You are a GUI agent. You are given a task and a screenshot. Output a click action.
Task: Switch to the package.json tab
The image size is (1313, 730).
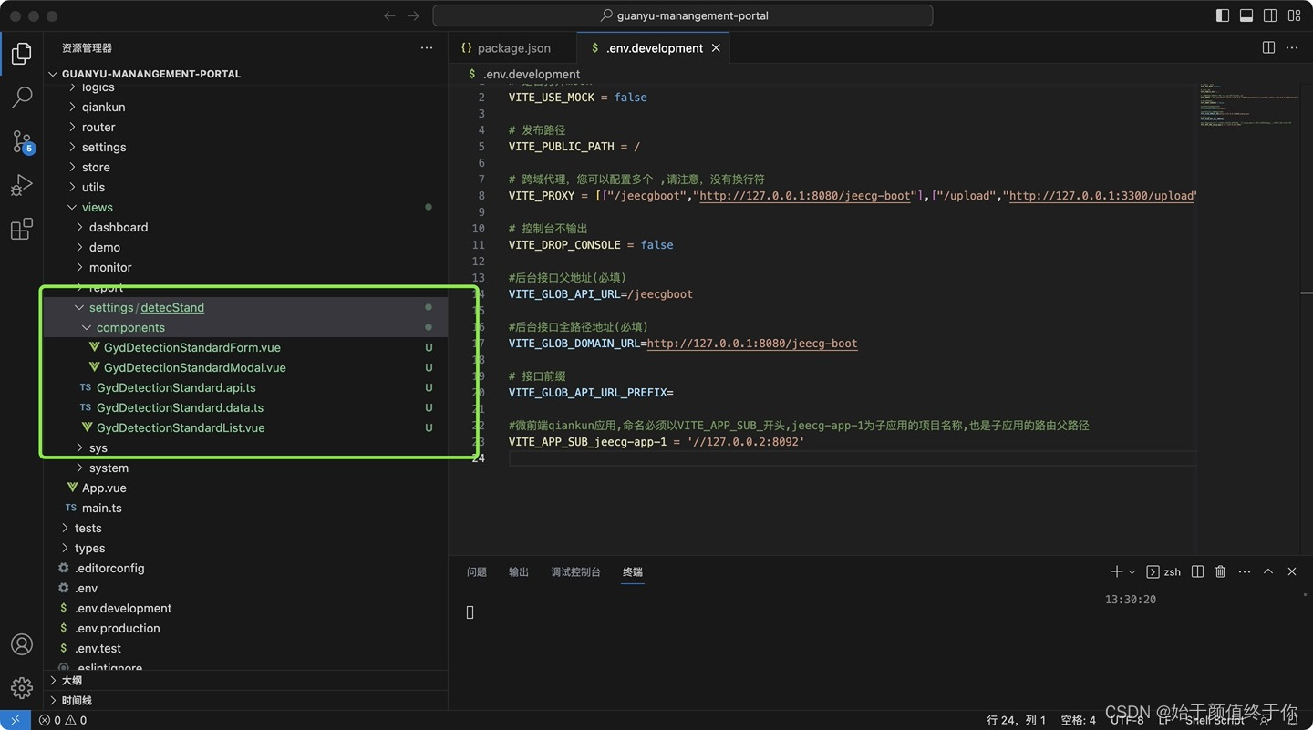pos(513,48)
